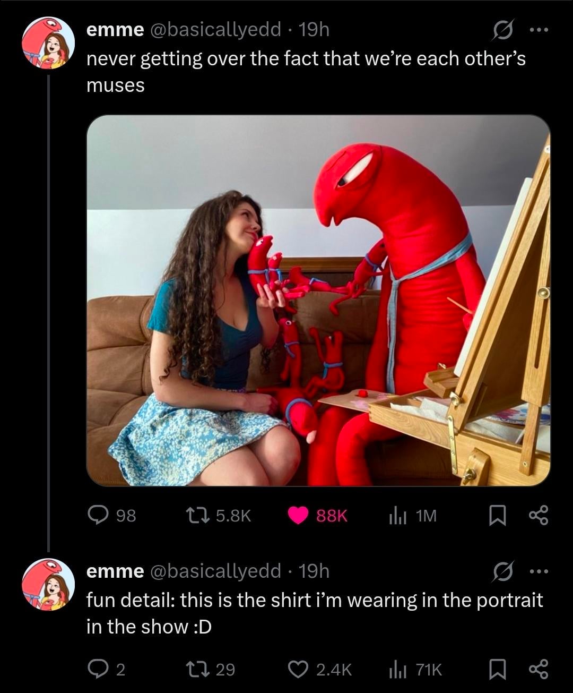Share the first post with the photo

tap(538, 515)
